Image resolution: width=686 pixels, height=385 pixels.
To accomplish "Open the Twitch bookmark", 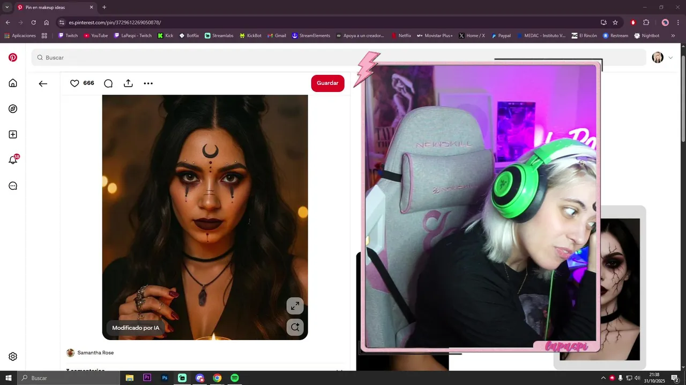I will click(x=68, y=36).
